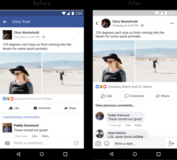Tap globe privacy icon in Before screen
Screen dimensions: 177x160
click(x=44, y=37)
